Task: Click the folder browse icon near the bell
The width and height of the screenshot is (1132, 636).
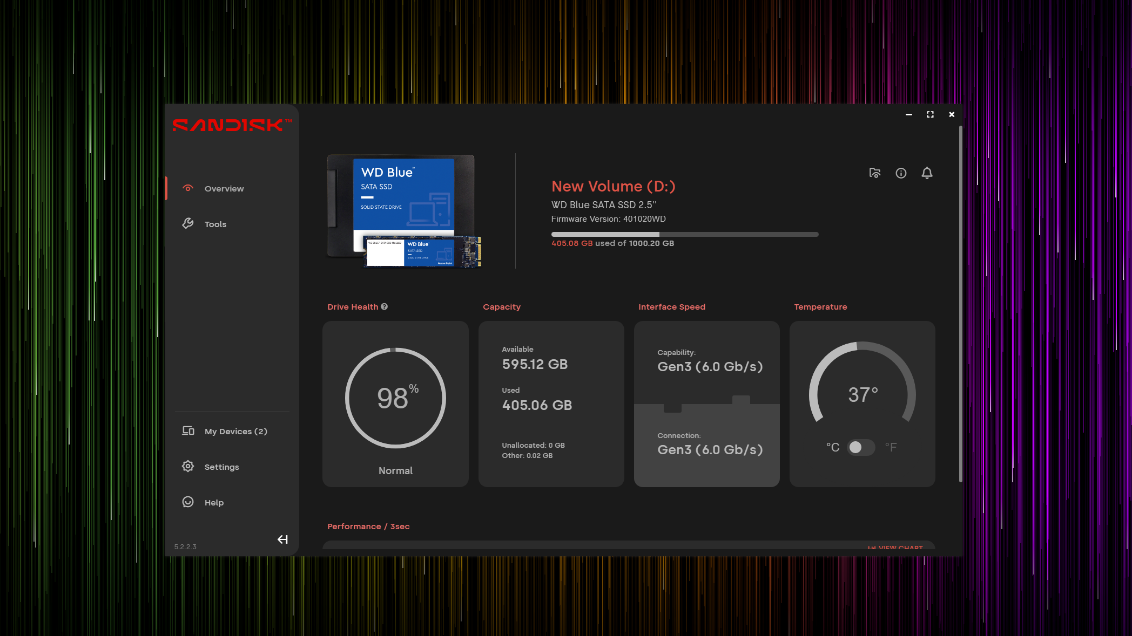Action: 875,173
